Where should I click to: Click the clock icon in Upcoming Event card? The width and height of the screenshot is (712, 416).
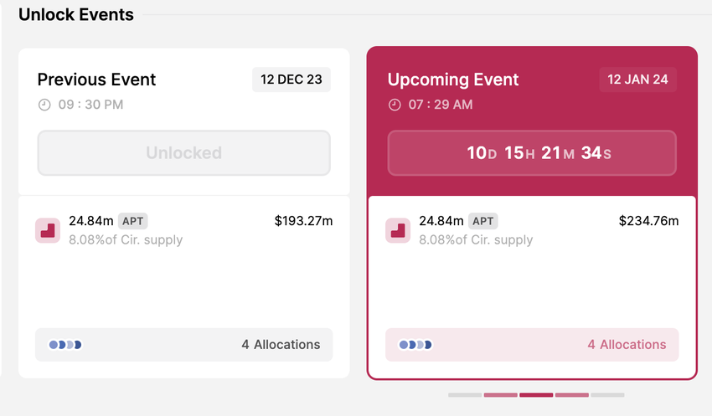click(x=395, y=105)
